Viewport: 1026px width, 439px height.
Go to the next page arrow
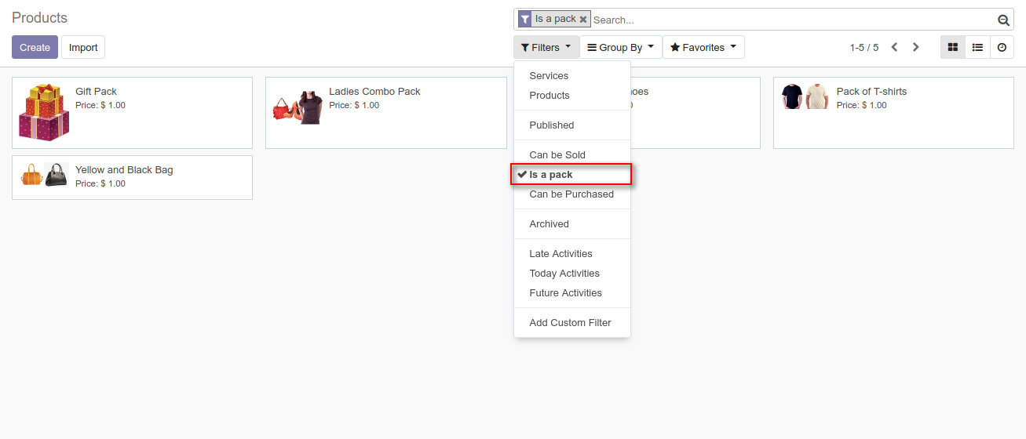[x=915, y=47]
